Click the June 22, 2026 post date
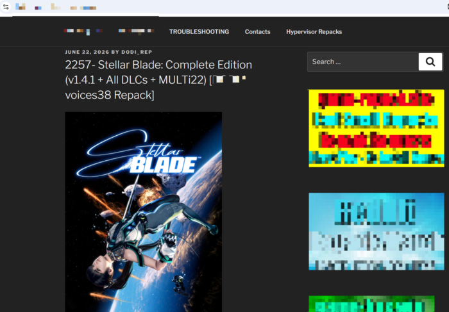The image size is (449, 312). tap(87, 52)
